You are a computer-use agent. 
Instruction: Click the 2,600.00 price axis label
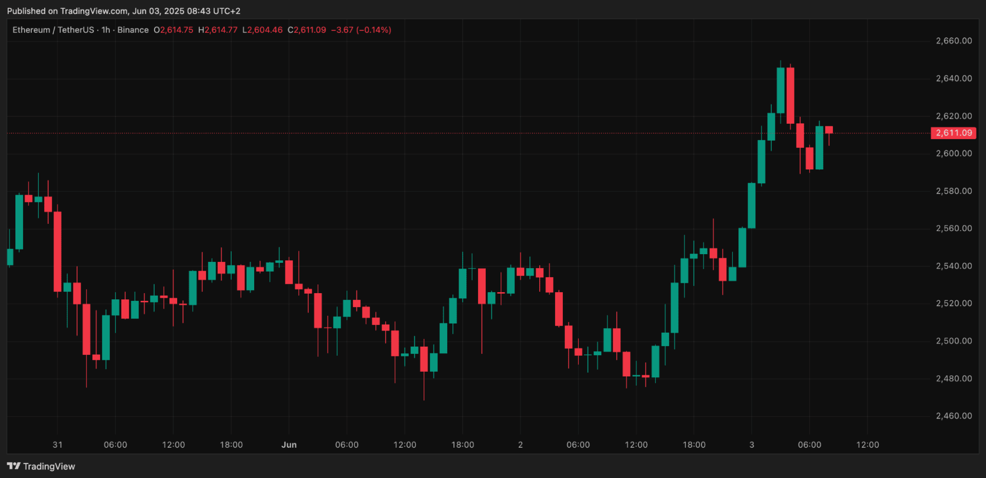point(954,154)
